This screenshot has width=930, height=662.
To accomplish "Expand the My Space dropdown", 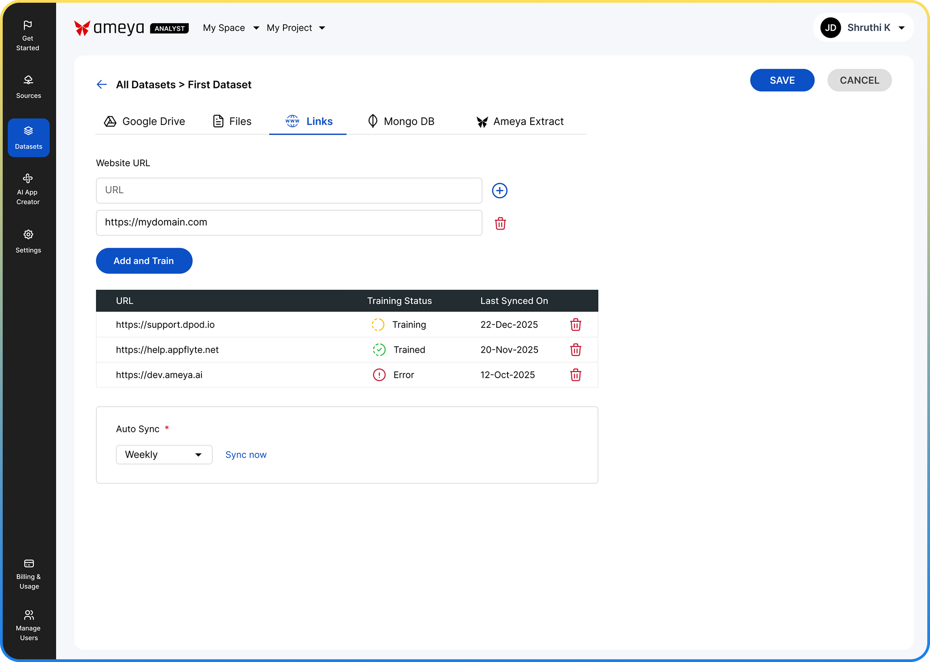I will click(230, 28).
